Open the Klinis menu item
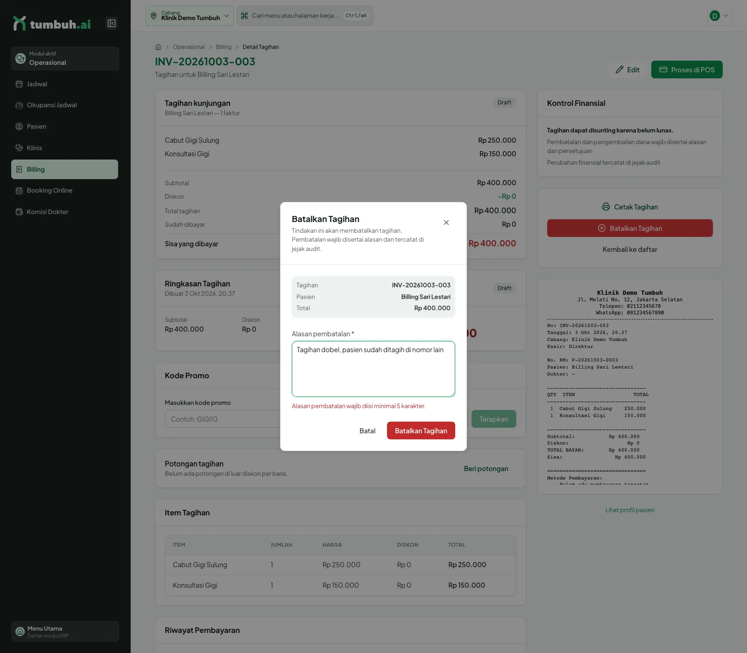Viewport: 747px width, 653px height. [x=64, y=148]
